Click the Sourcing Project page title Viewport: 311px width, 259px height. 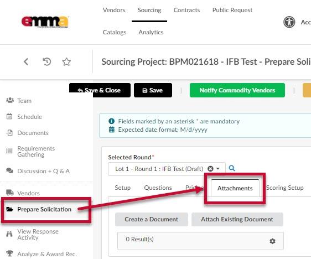tap(206, 61)
